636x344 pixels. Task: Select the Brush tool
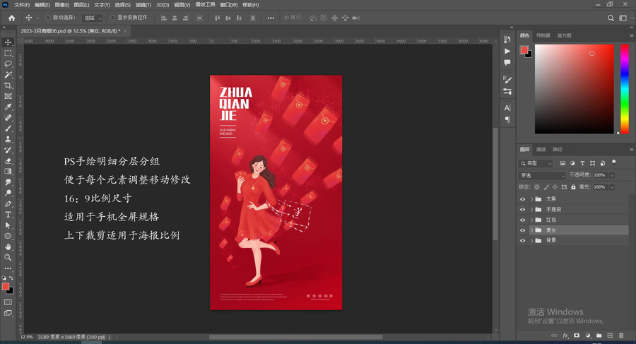point(8,128)
